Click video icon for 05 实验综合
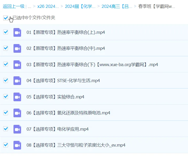Screen dimensions: 188x160 (x=17, y=97)
